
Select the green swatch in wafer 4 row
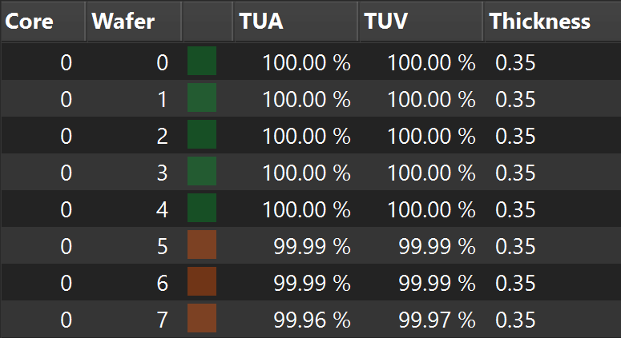point(202,208)
